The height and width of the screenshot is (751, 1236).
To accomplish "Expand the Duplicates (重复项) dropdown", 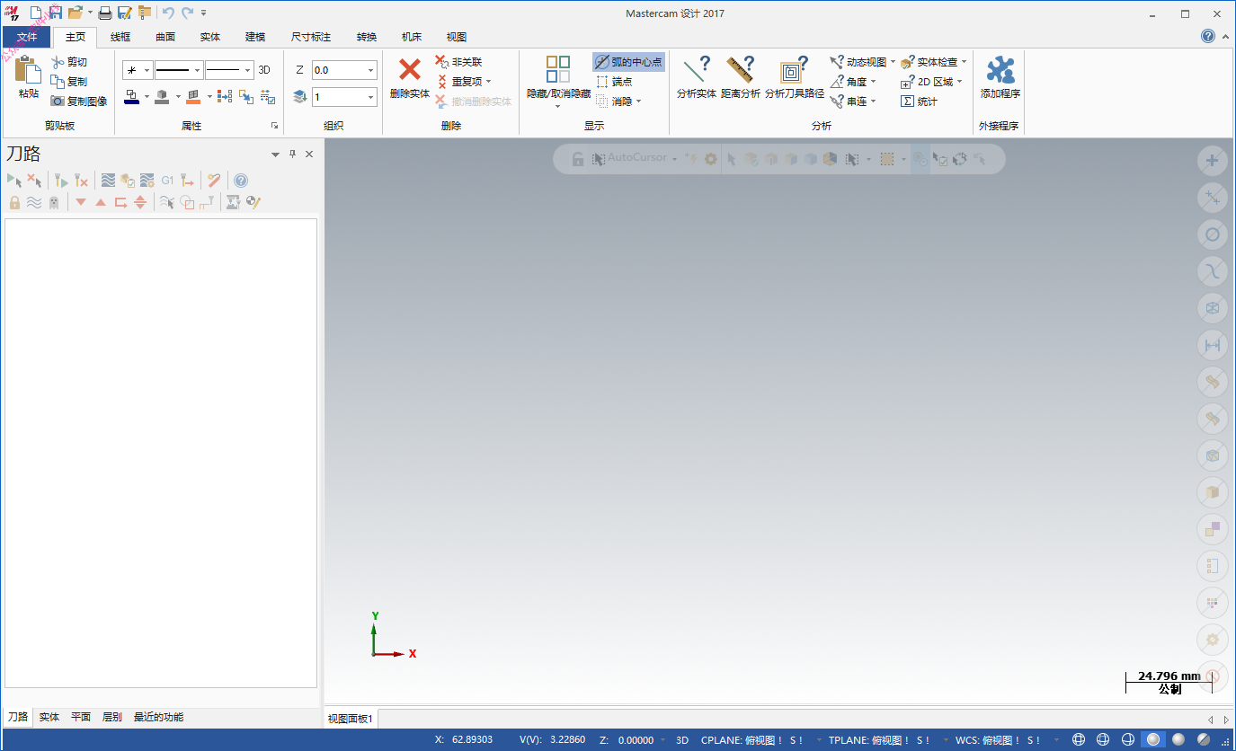I will click(x=489, y=82).
